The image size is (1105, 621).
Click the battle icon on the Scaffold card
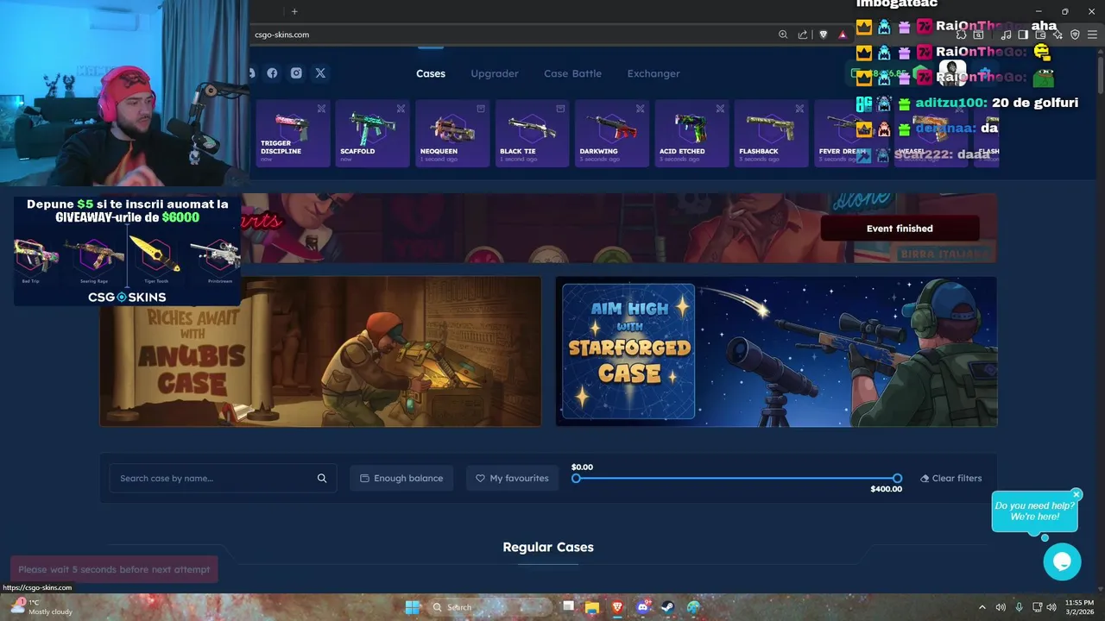click(x=401, y=109)
